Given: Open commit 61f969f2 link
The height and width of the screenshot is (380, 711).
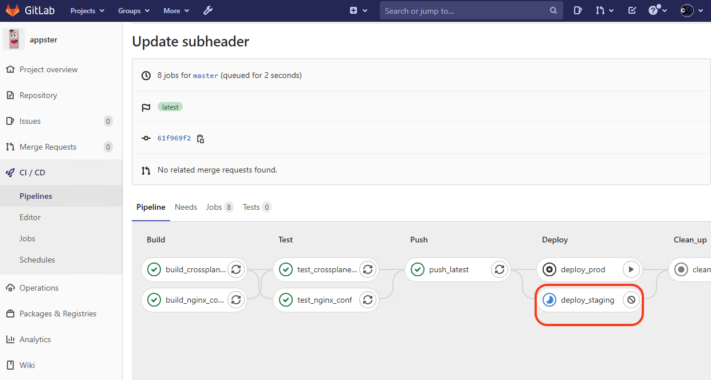Looking at the screenshot, I should (174, 138).
